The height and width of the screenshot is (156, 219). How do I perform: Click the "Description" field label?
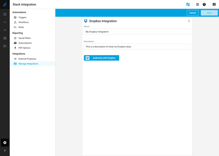89,41
